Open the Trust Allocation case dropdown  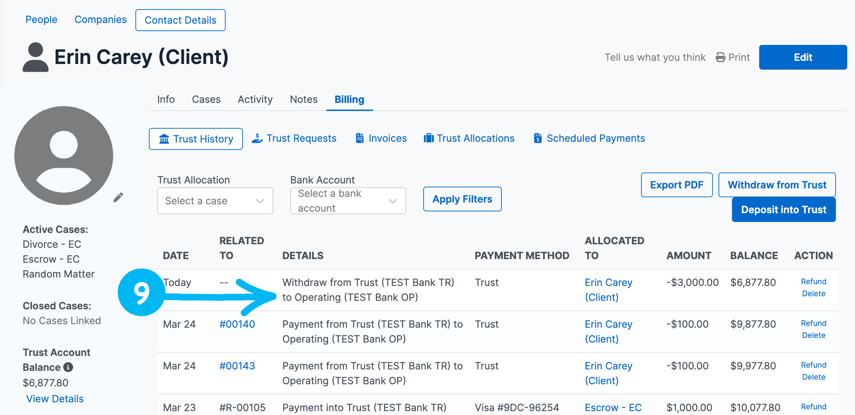[215, 201]
